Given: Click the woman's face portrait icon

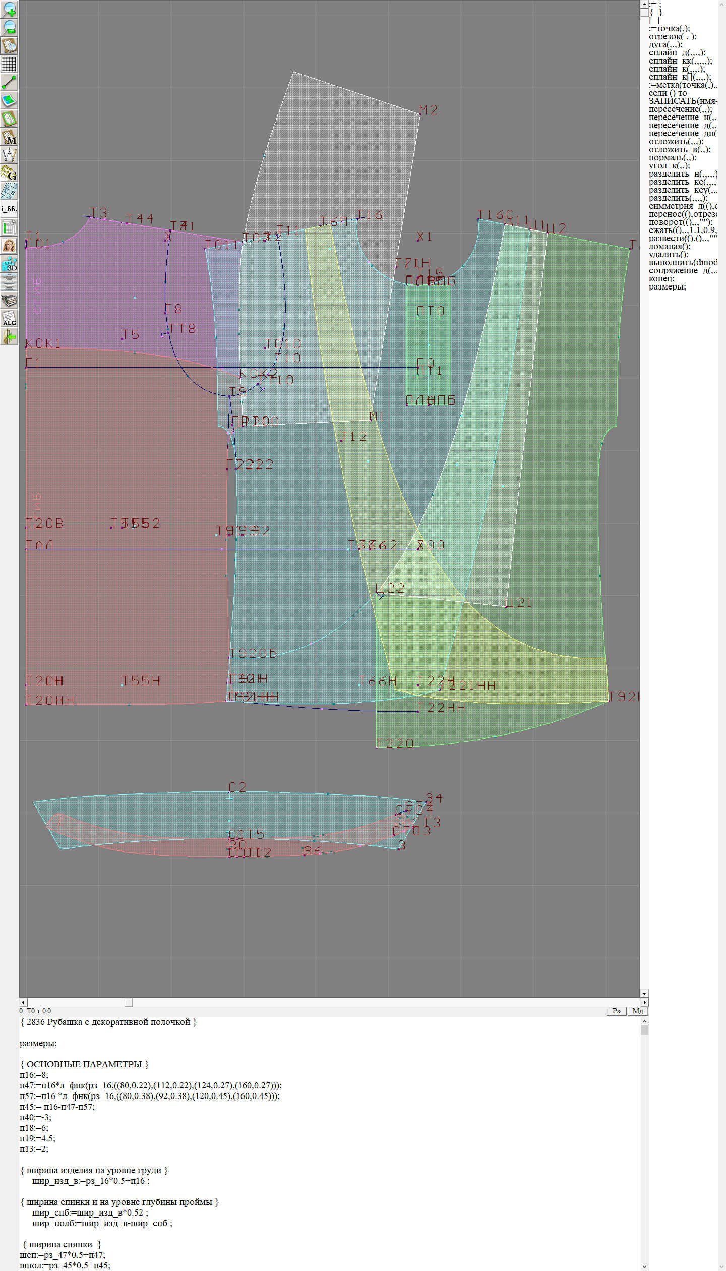Looking at the screenshot, I should tap(9, 246).
